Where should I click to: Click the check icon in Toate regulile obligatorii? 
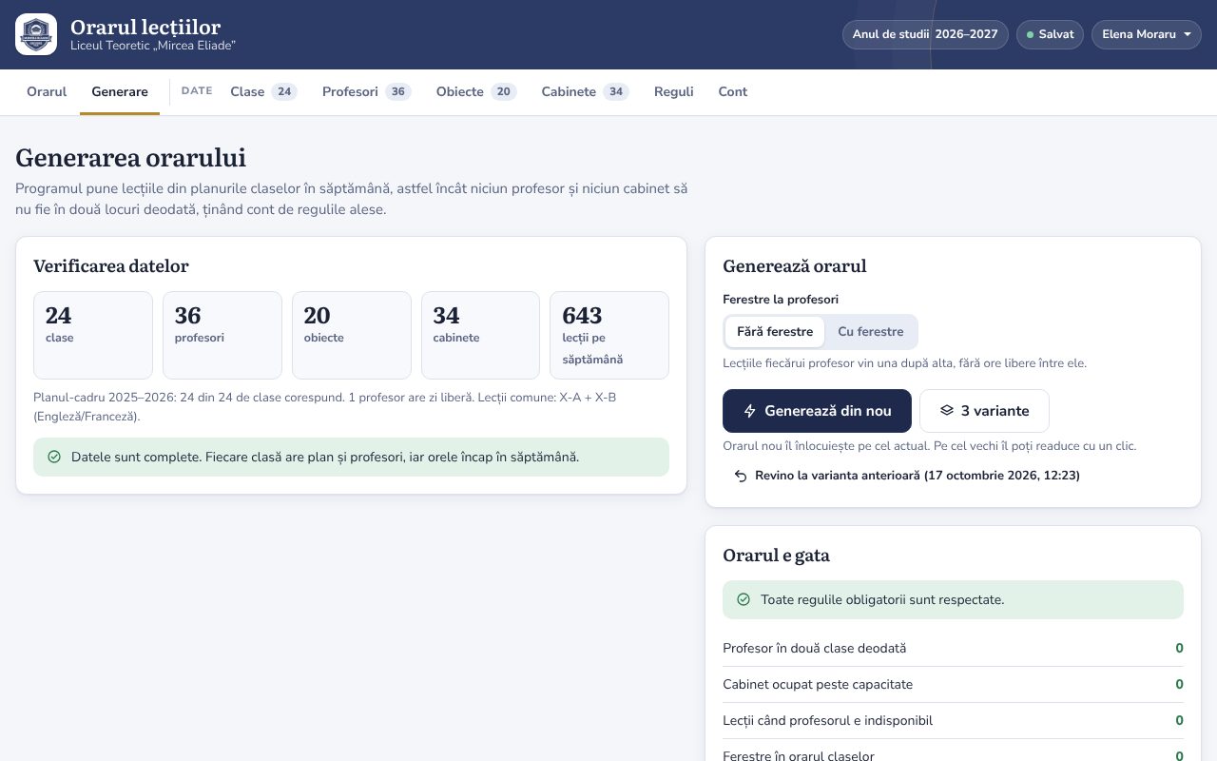click(x=744, y=600)
